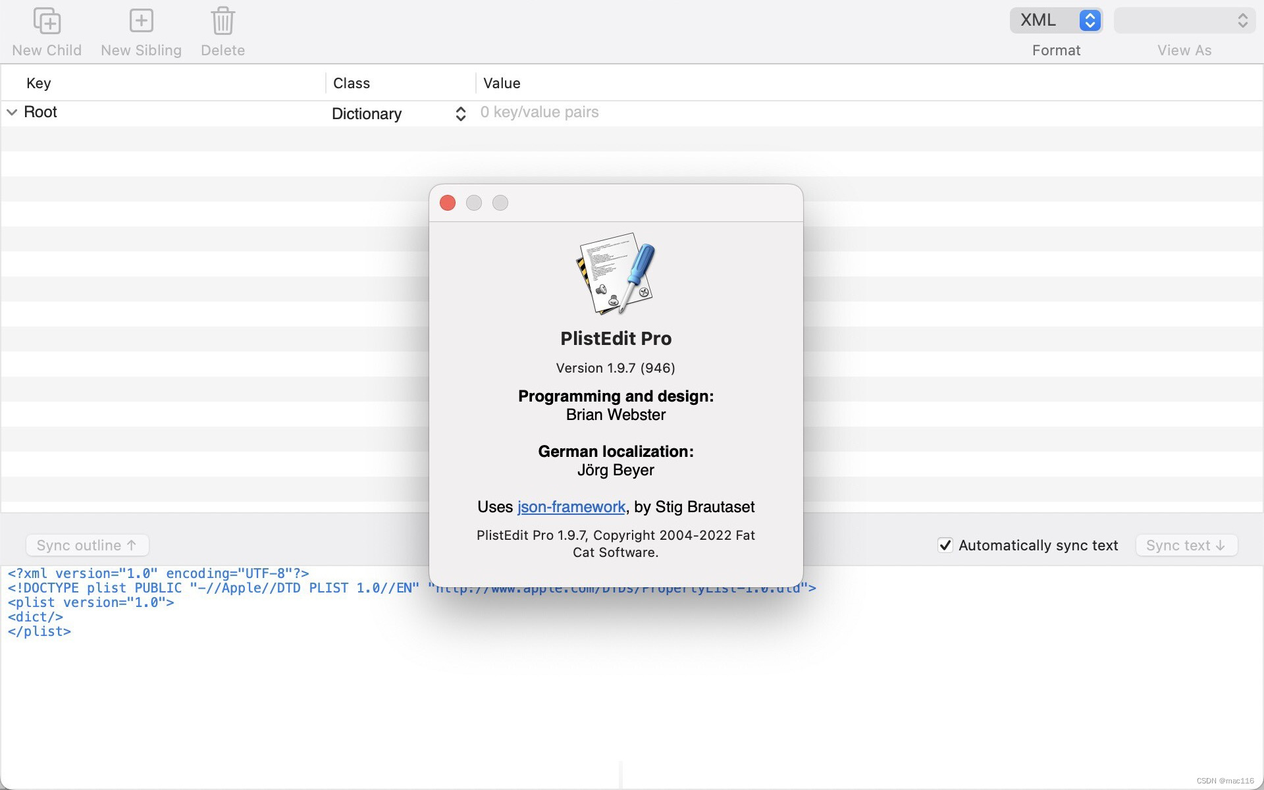Open the Dictionary class selector
The width and height of the screenshot is (1264, 790).
[399, 114]
